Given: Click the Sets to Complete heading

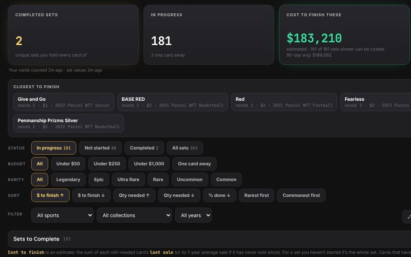Looking at the screenshot, I should coord(36,239).
